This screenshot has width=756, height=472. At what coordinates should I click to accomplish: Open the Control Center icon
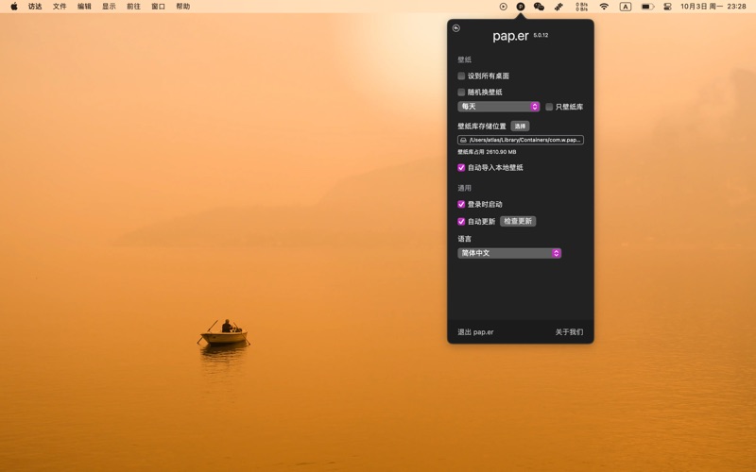click(667, 7)
